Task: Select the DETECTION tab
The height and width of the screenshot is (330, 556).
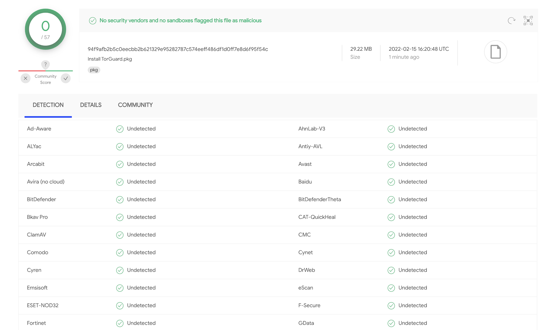Action: tap(48, 105)
